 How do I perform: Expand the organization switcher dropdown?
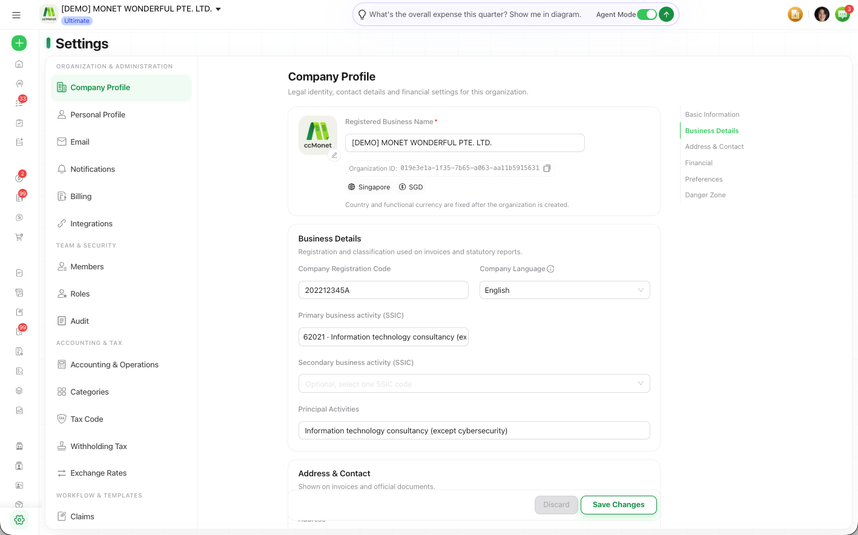(218, 9)
